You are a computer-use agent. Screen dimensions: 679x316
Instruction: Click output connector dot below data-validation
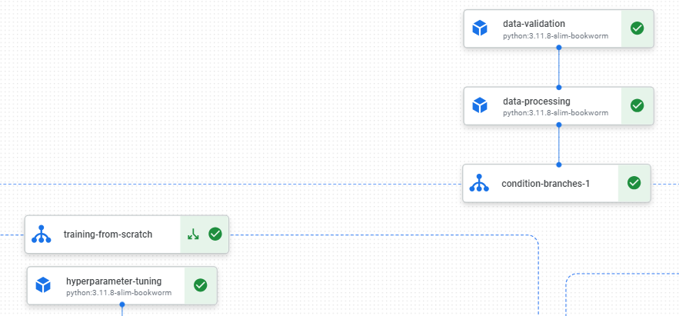tap(558, 47)
